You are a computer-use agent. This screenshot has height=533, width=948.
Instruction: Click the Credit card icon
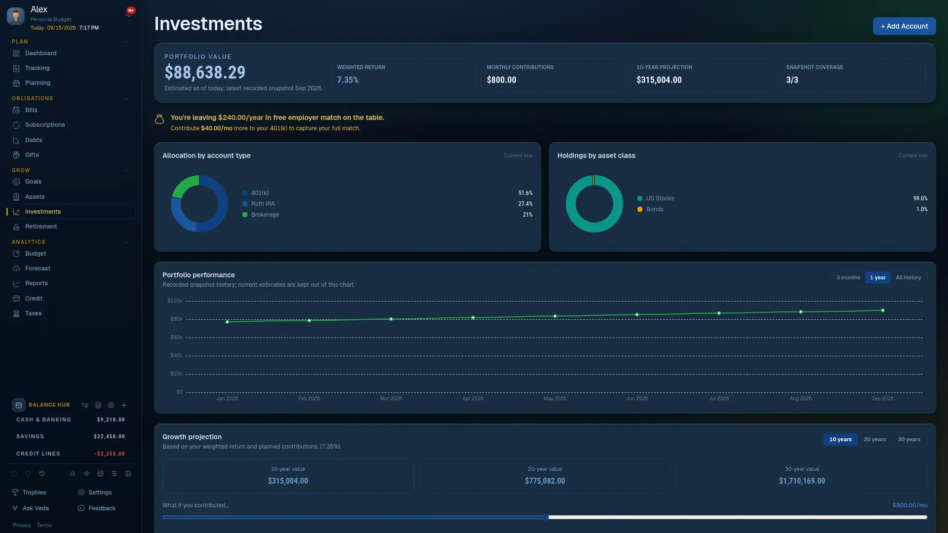click(x=16, y=299)
